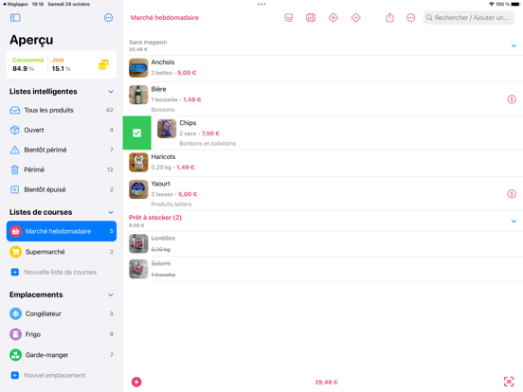Viewport: 523px width, 392px height.
Task: Tap the Jeté 15.1 % statistic
Action: (x=62, y=64)
